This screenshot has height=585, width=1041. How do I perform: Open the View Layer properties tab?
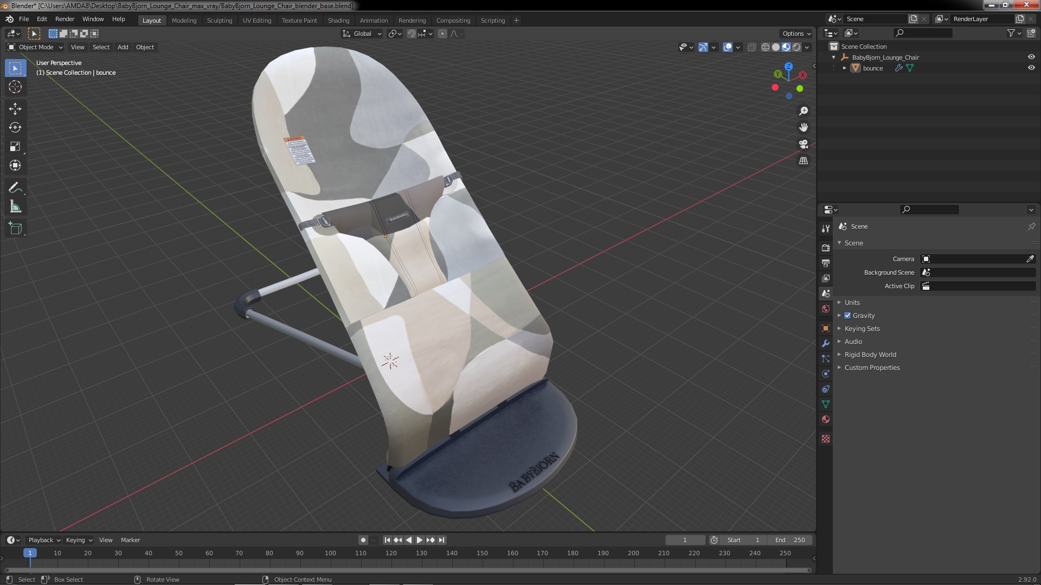coord(826,278)
